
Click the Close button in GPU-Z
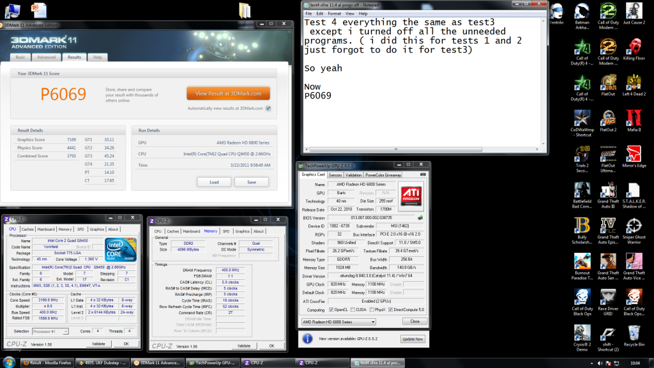click(414, 321)
